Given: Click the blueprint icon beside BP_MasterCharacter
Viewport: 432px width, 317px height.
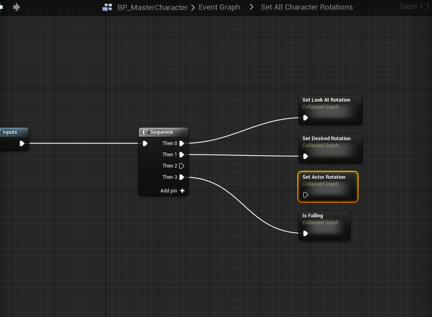Looking at the screenshot, I should click(107, 8).
